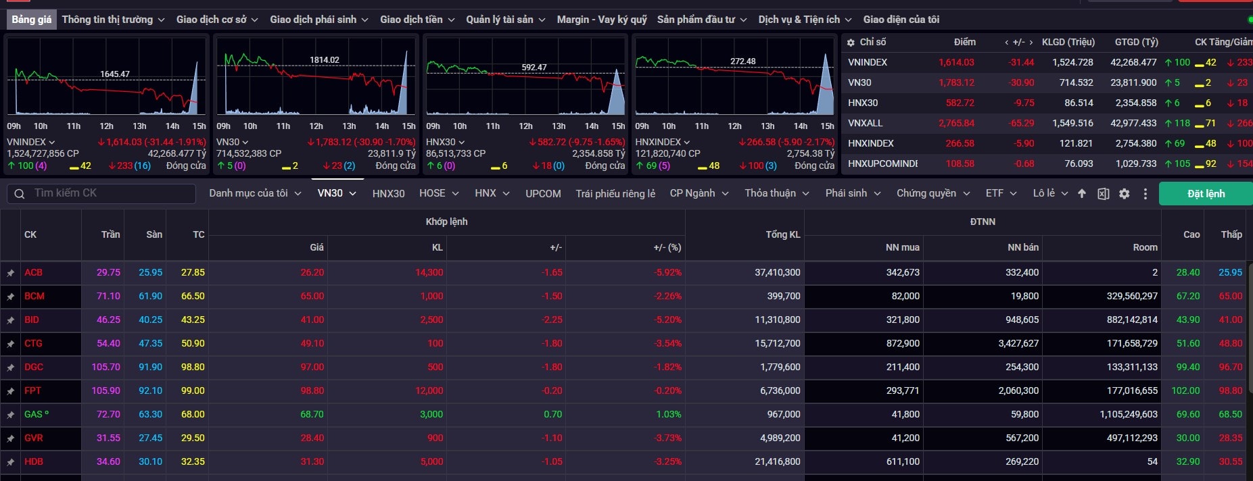Click the Tìm kiếm CK search field
This screenshot has width=1253, height=481.
(101, 193)
